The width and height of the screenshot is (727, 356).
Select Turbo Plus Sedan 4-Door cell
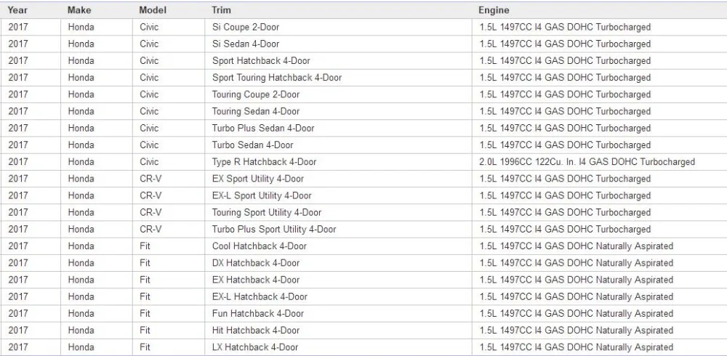[x=339, y=129]
